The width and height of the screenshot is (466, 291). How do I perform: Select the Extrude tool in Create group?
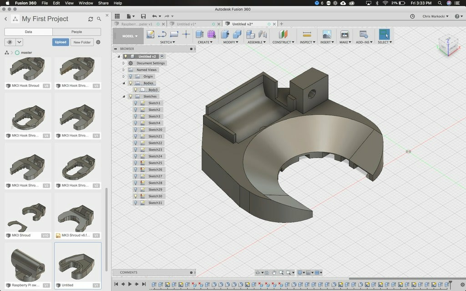pyautogui.click(x=199, y=35)
